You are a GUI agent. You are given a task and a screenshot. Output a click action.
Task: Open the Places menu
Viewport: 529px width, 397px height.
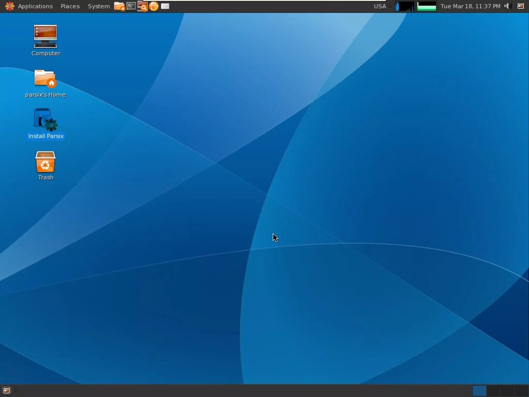tap(70, 6)
